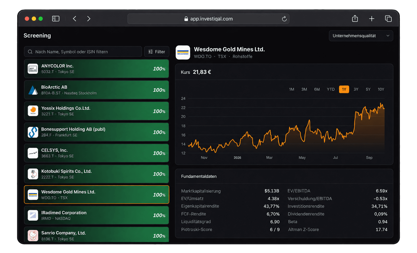Open a new tab with plus icon
This screenshot has height=253, width=417.
point(372,19)
